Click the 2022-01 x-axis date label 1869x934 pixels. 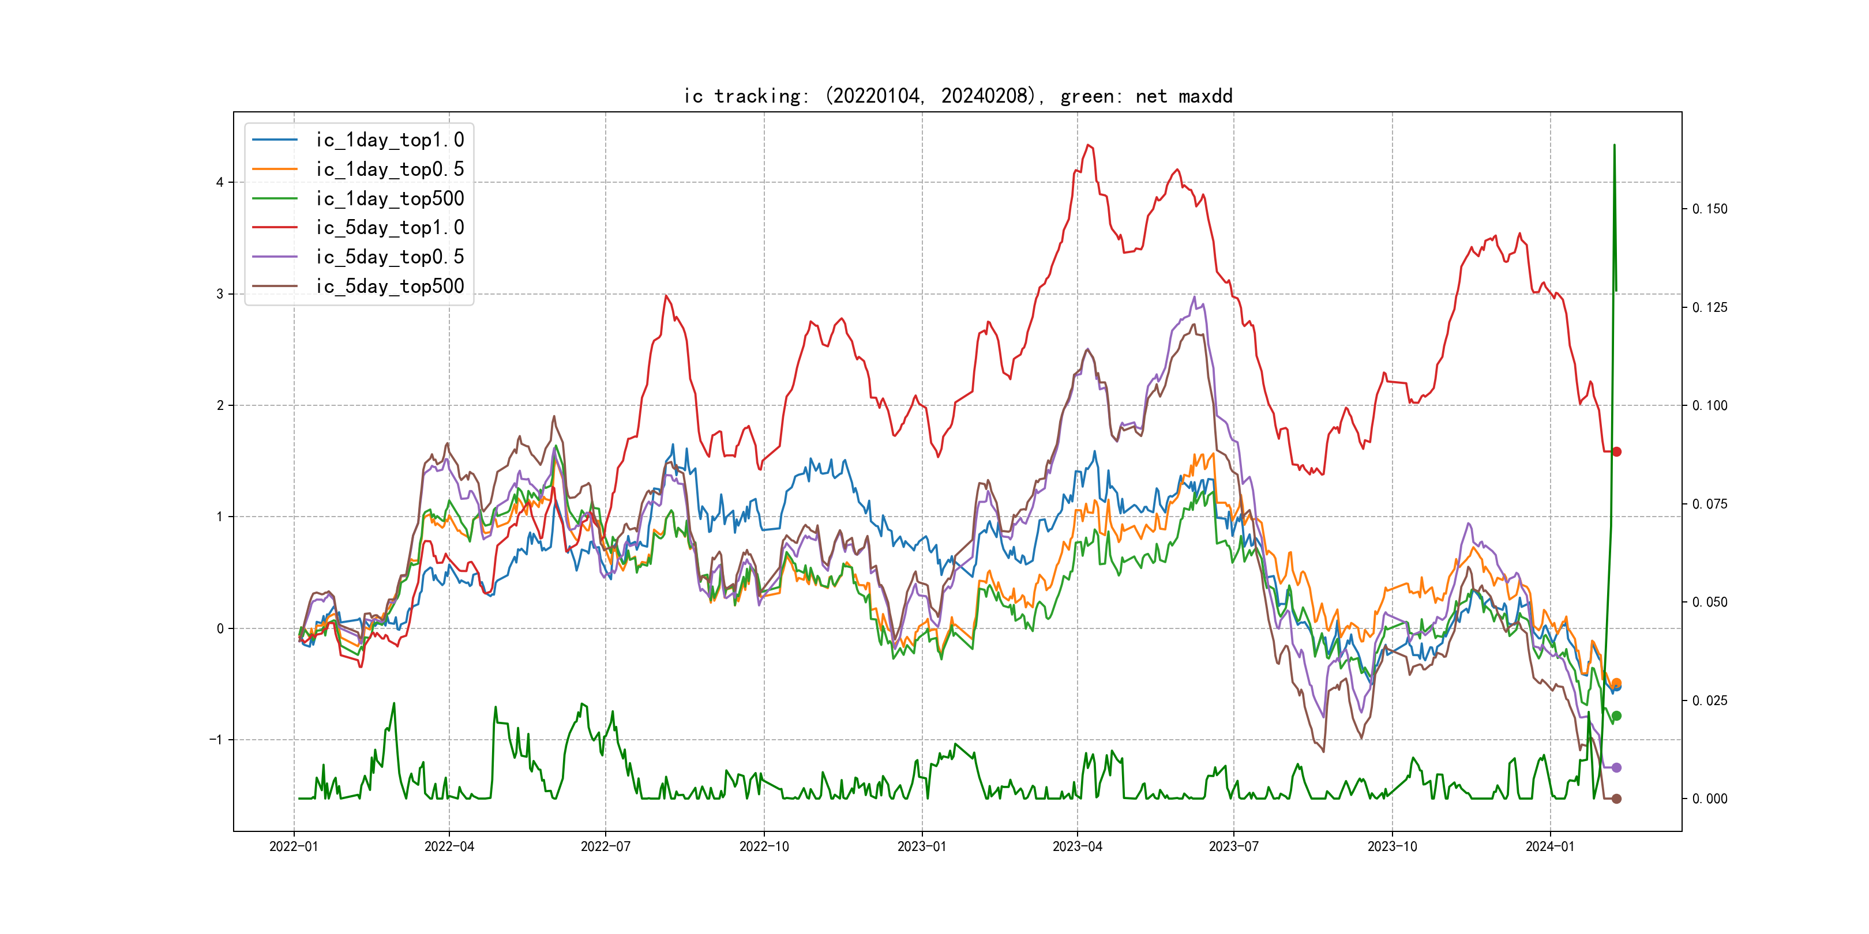(293, 847)
